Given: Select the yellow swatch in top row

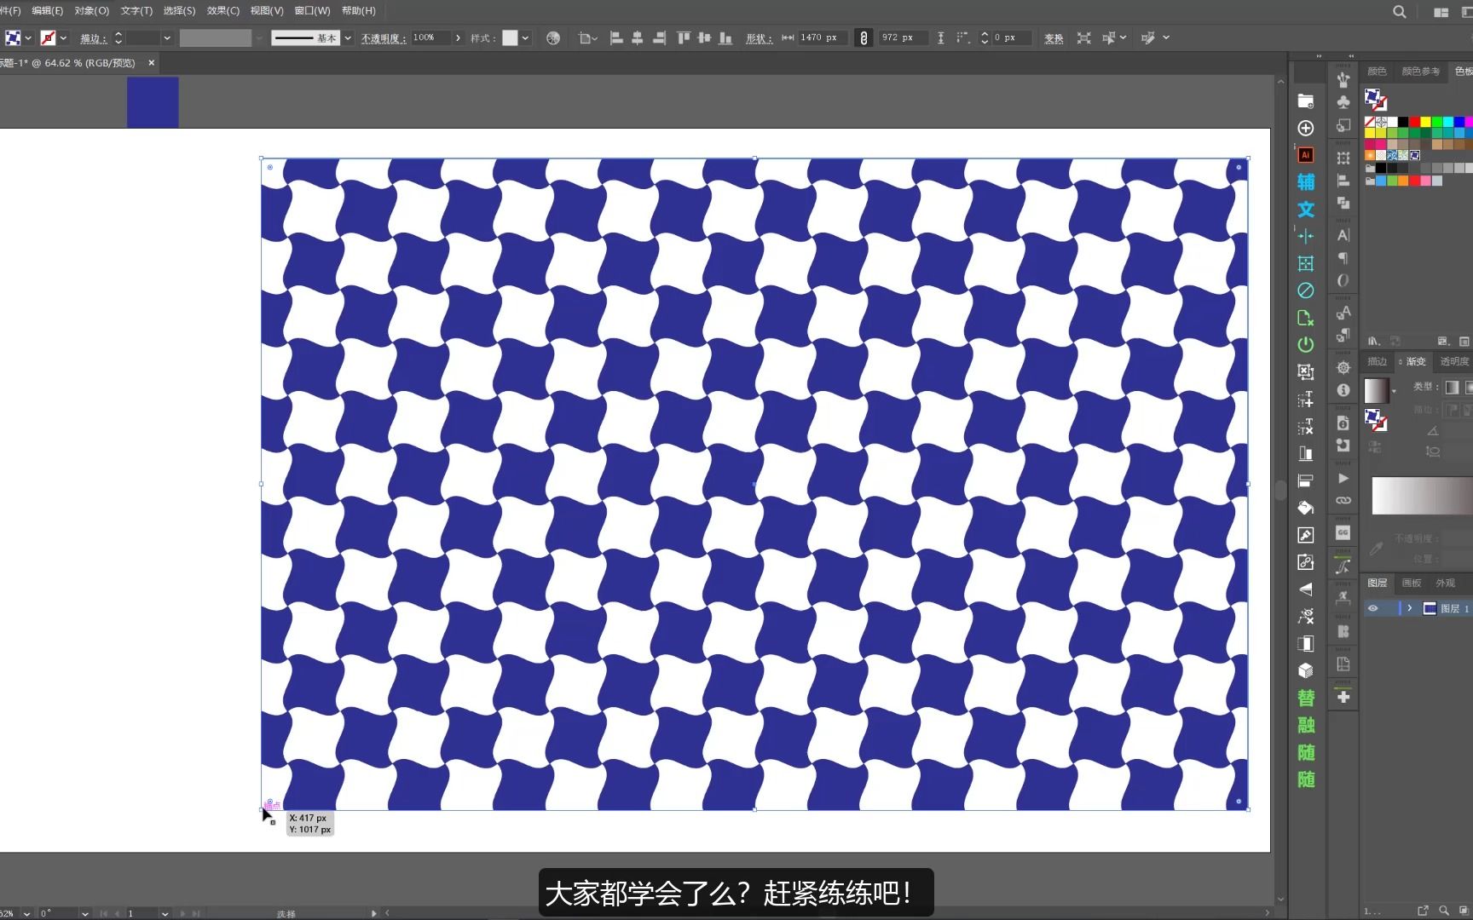Looking at the screenshot, I should point(1425,123).
